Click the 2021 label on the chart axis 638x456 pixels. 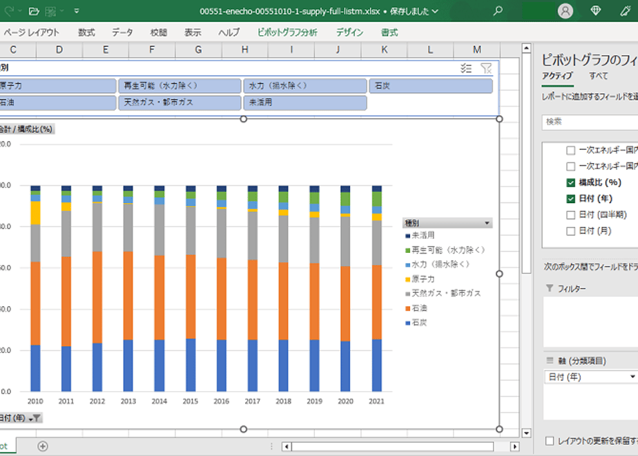pos(376,401)
